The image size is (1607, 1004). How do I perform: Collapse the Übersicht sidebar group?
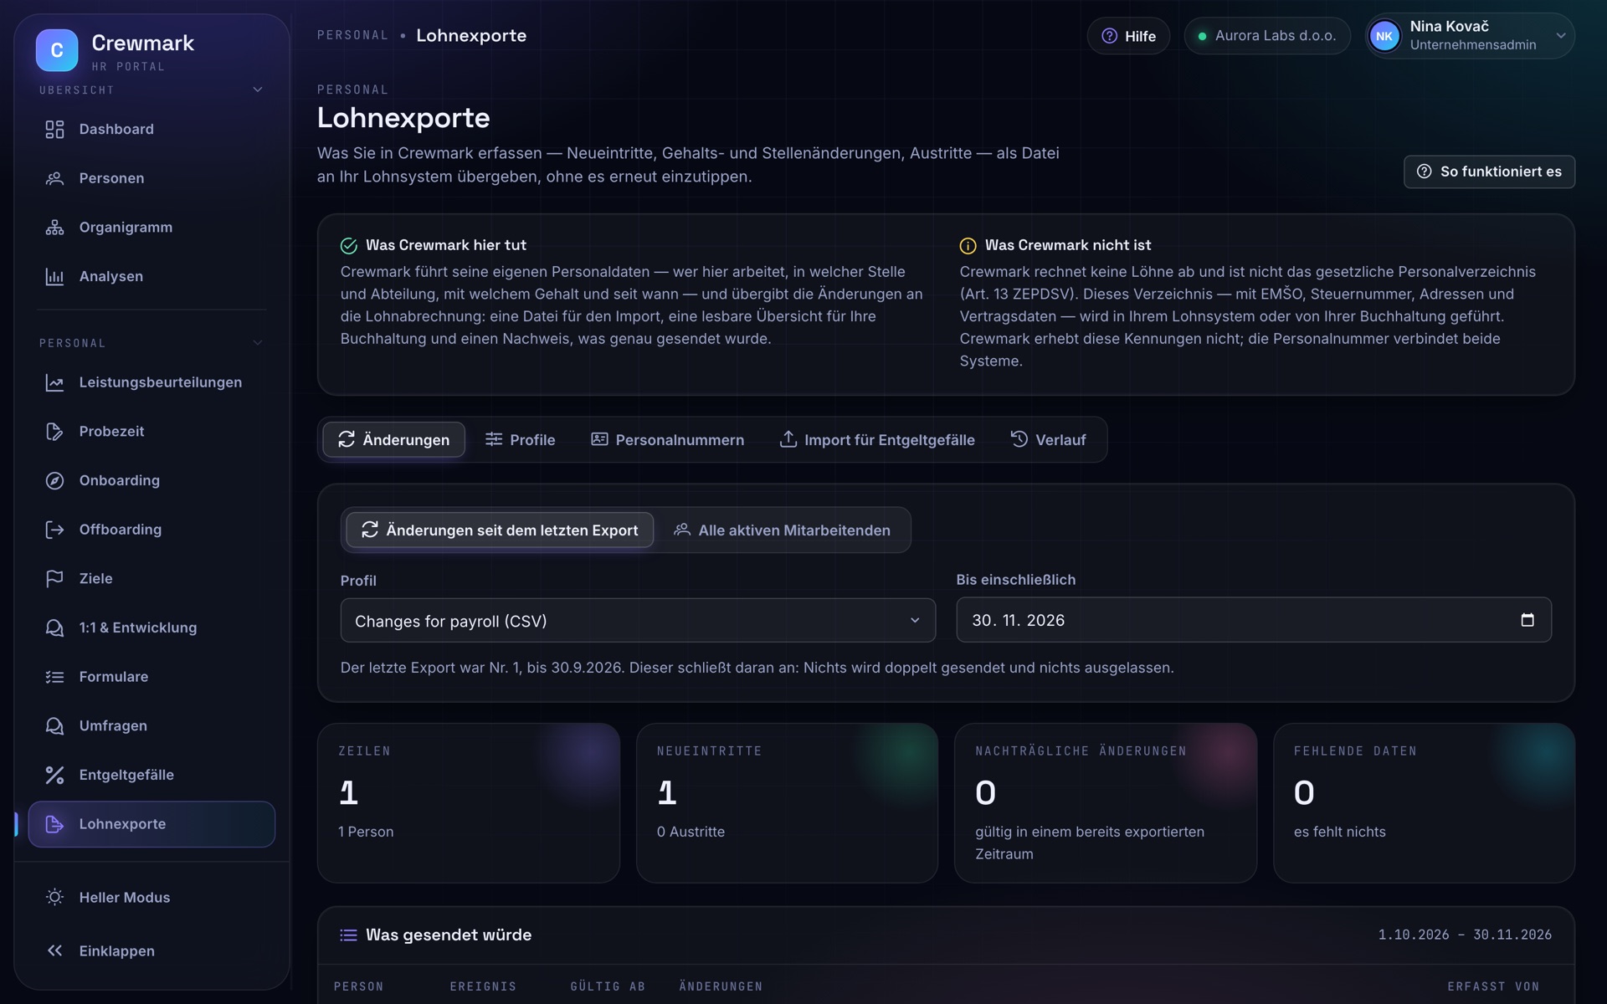[258, 90]
